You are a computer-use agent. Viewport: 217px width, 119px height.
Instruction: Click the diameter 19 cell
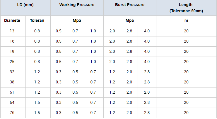(12, 52)
